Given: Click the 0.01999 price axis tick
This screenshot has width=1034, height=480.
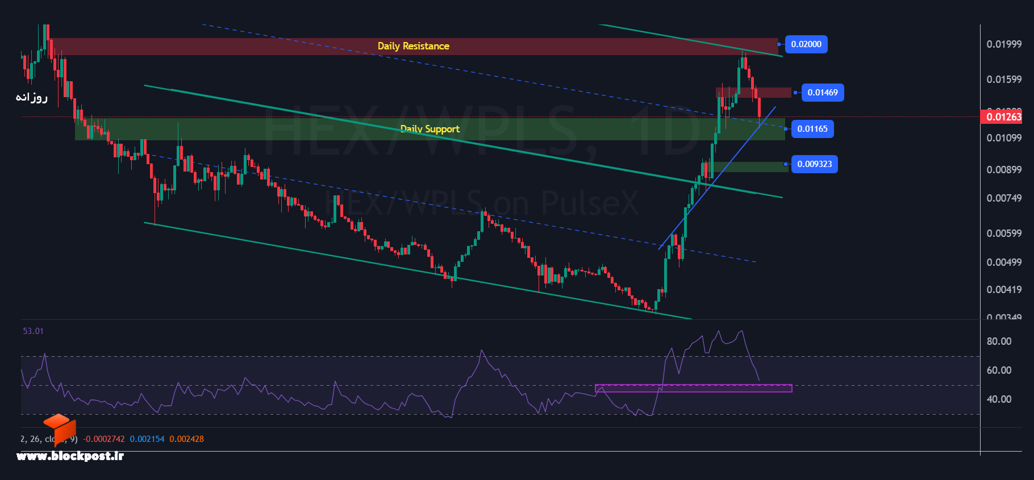Looking at the screenshot, I should (1004, 44).
